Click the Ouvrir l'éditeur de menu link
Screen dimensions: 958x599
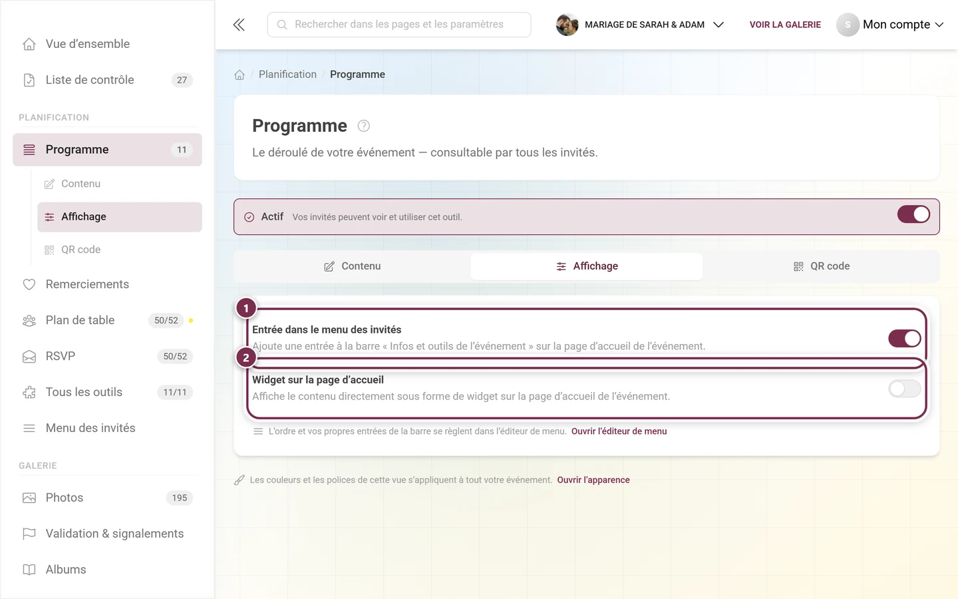tap(619, 431)
